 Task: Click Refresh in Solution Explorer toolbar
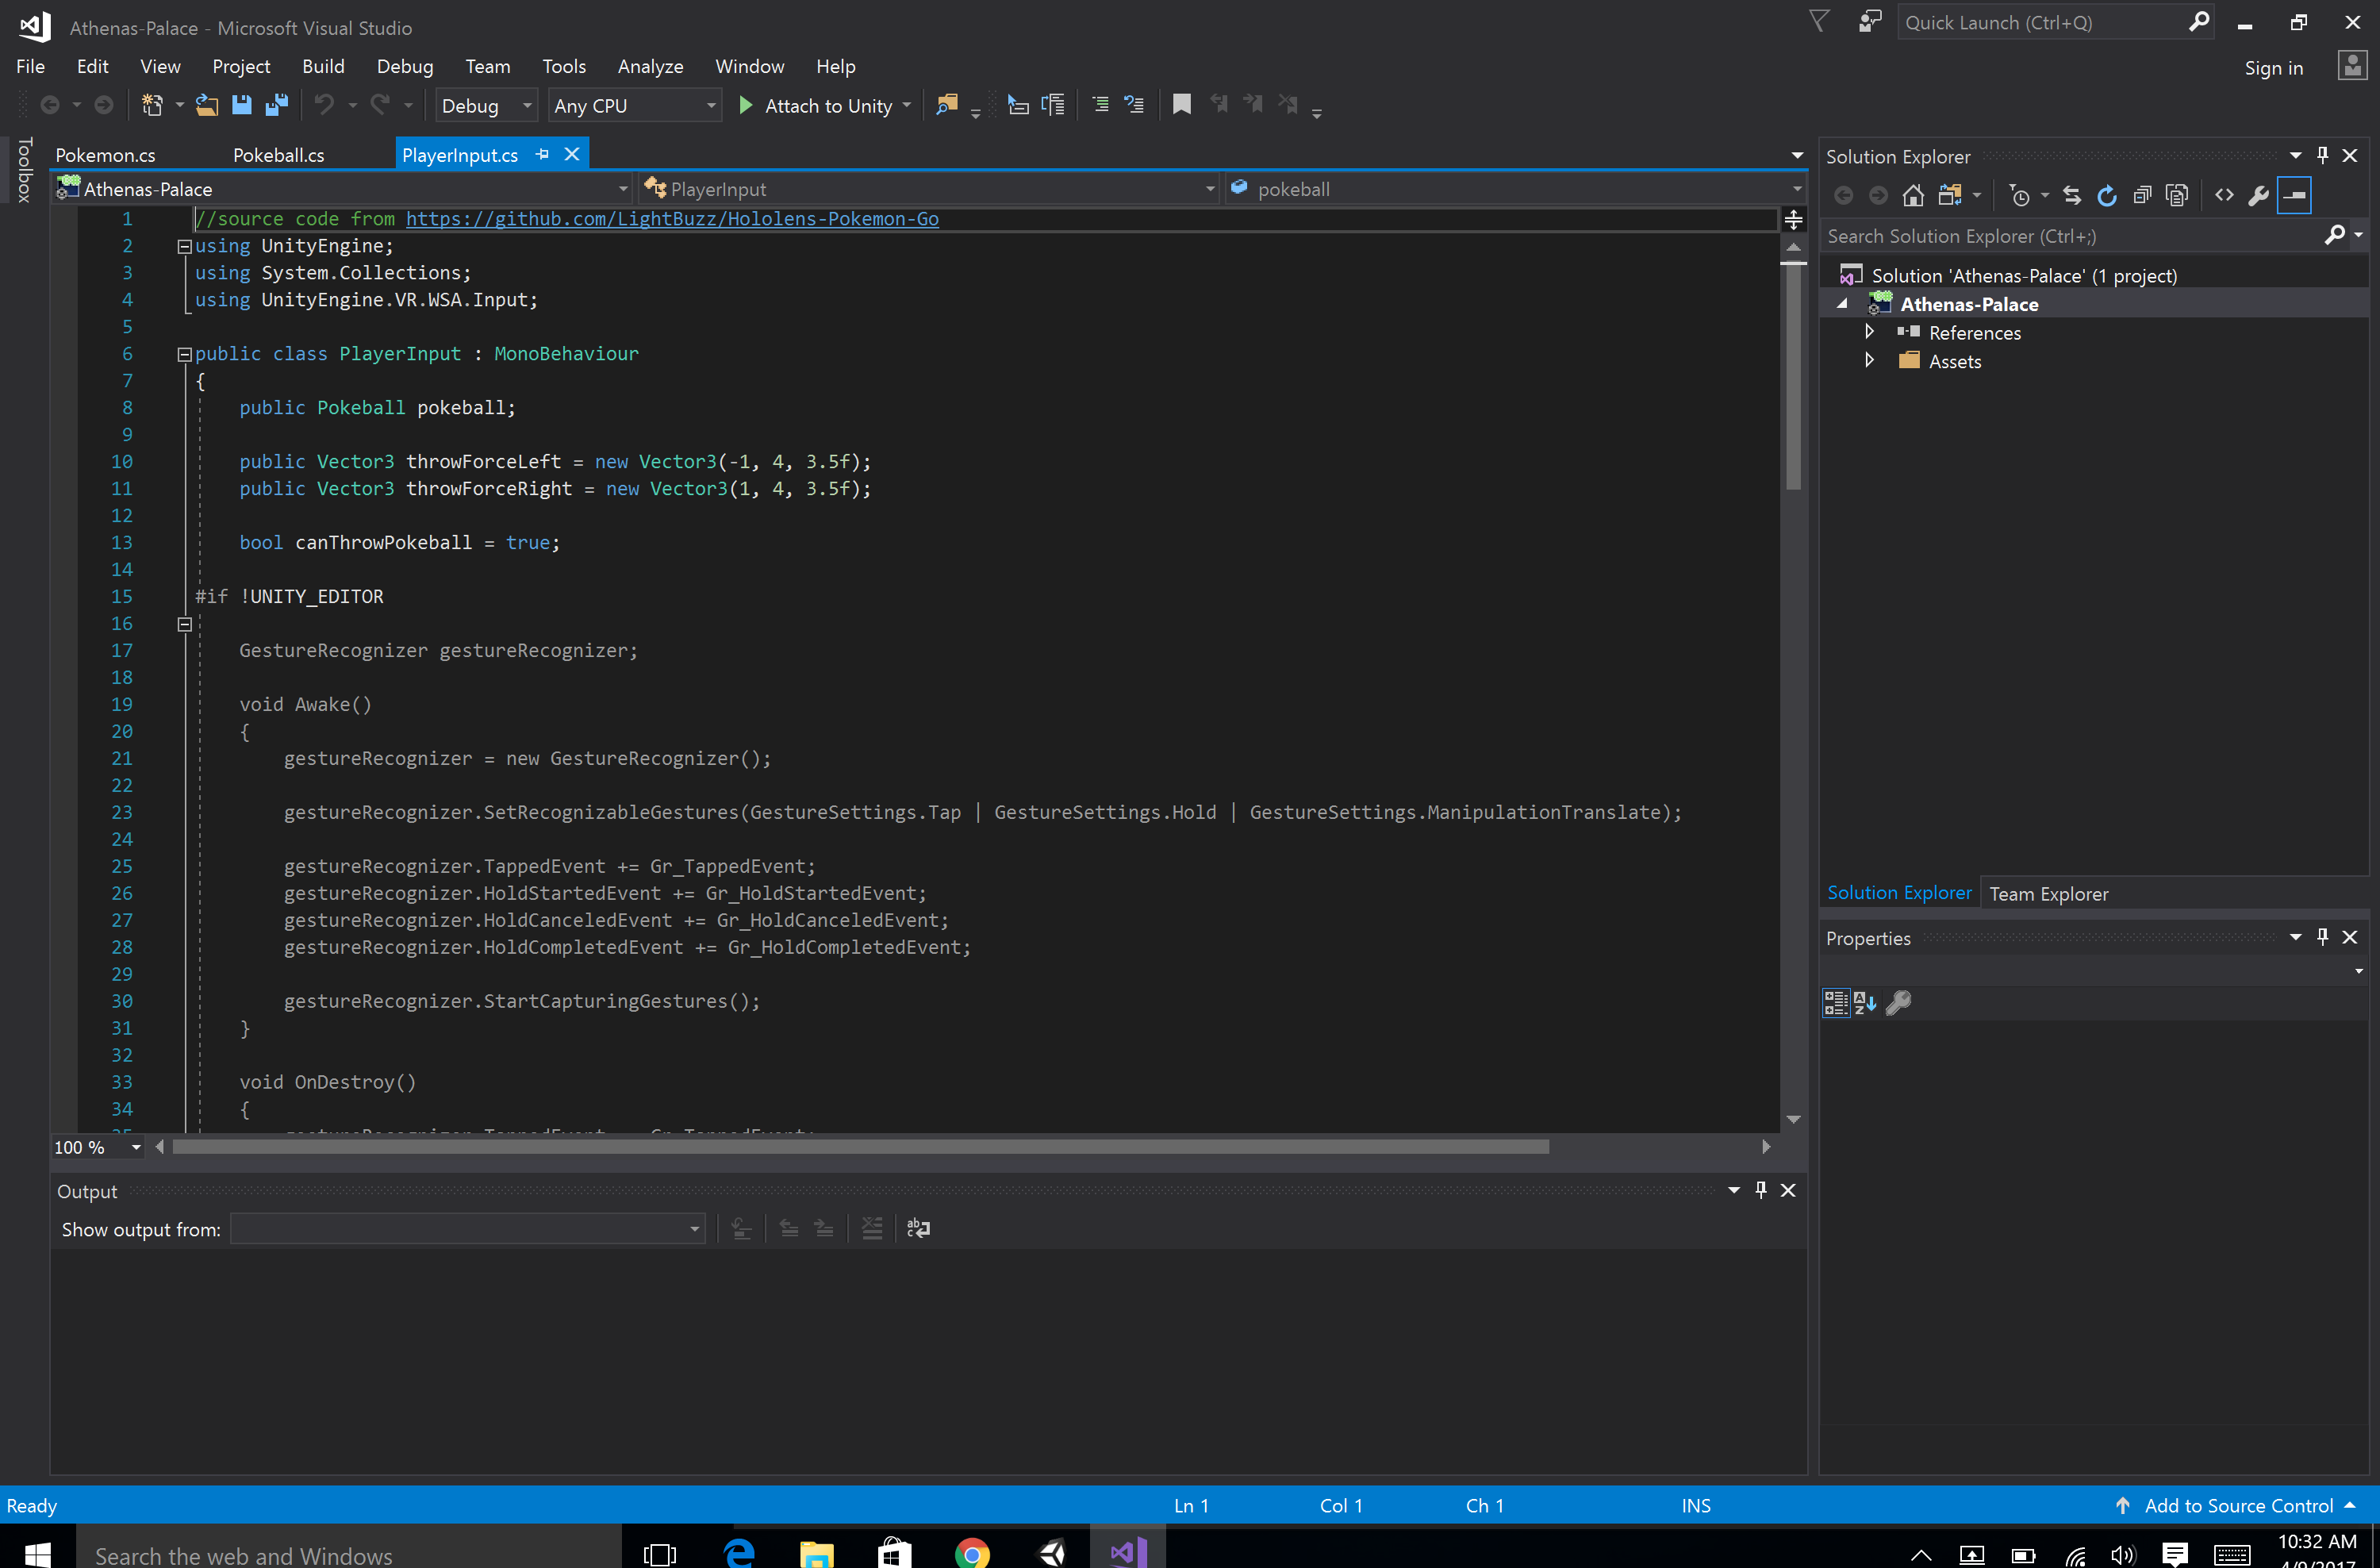[2107, 196]
